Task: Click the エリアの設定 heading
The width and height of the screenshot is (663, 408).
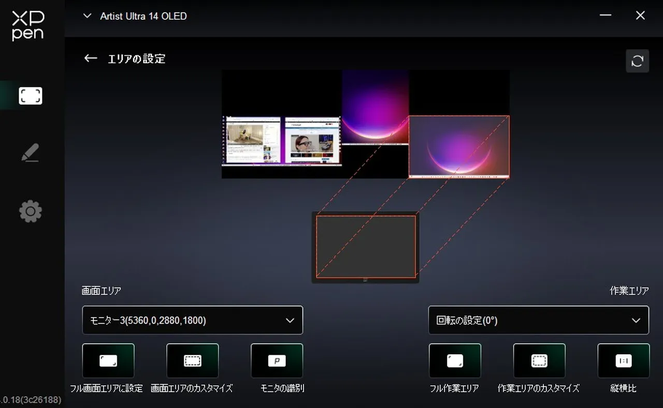Action: [x=137, y=59]
